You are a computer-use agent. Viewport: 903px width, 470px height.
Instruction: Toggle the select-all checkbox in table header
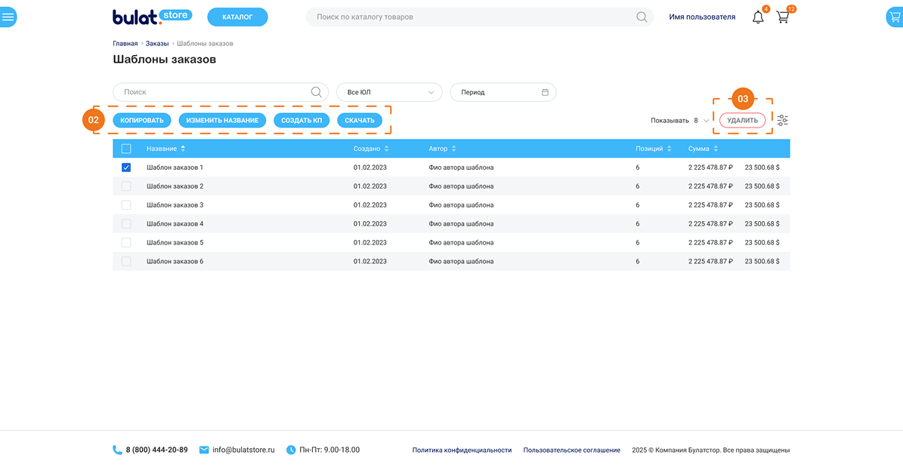click(x=126, y=149)
